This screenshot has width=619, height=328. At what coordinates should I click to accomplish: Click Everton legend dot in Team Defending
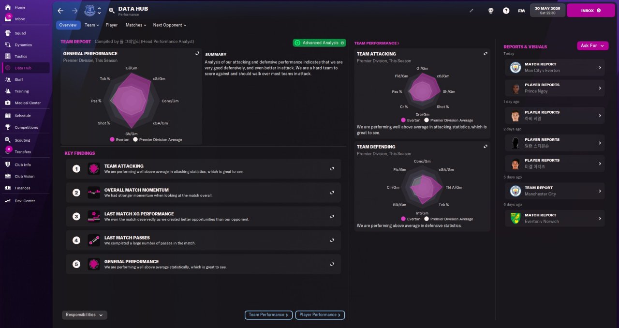(403, 219)
